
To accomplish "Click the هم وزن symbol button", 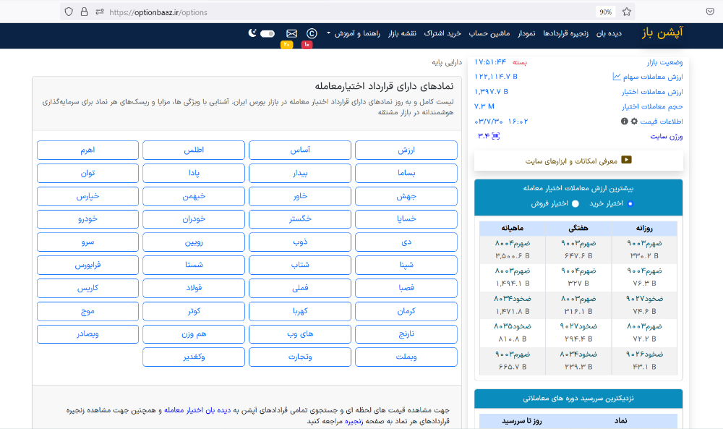I will [x=194, y=334].
